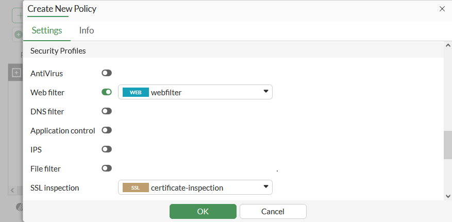Turn off the Web filter toggle
Screen dimensions: 452x222
coord(107,92)
